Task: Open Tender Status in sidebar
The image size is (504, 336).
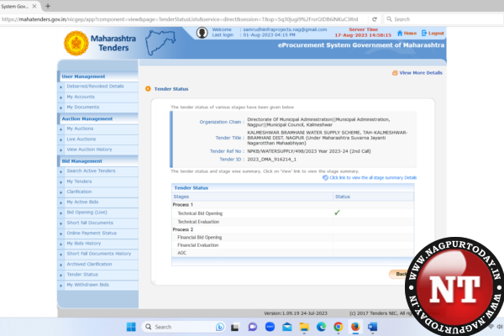Action: click(82, 275)
